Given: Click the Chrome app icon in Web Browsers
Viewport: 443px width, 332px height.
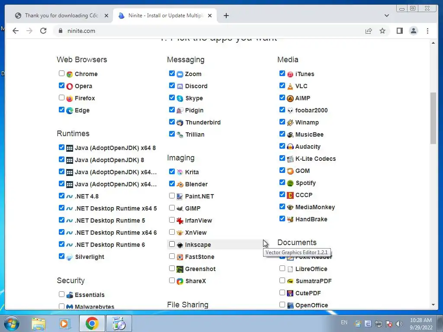Looking at the screenshot, I should click(x=70, y=74).
